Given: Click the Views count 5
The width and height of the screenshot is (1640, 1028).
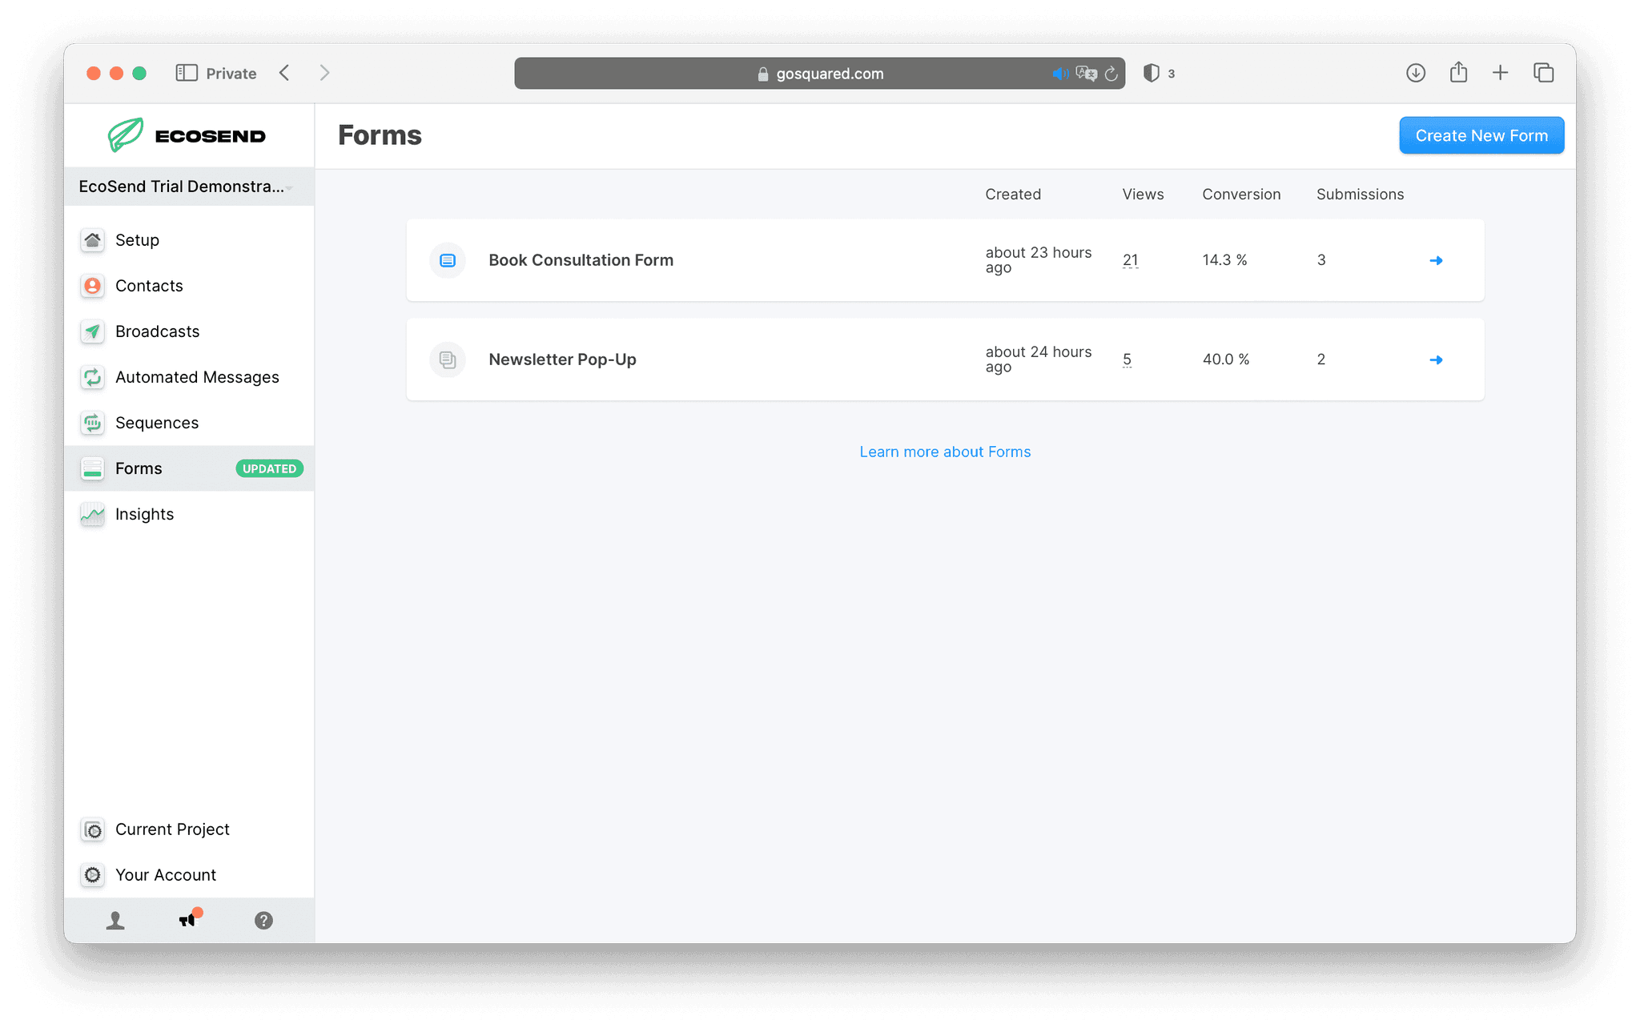Looking at the screenshot, I should tap(1127, 359).
